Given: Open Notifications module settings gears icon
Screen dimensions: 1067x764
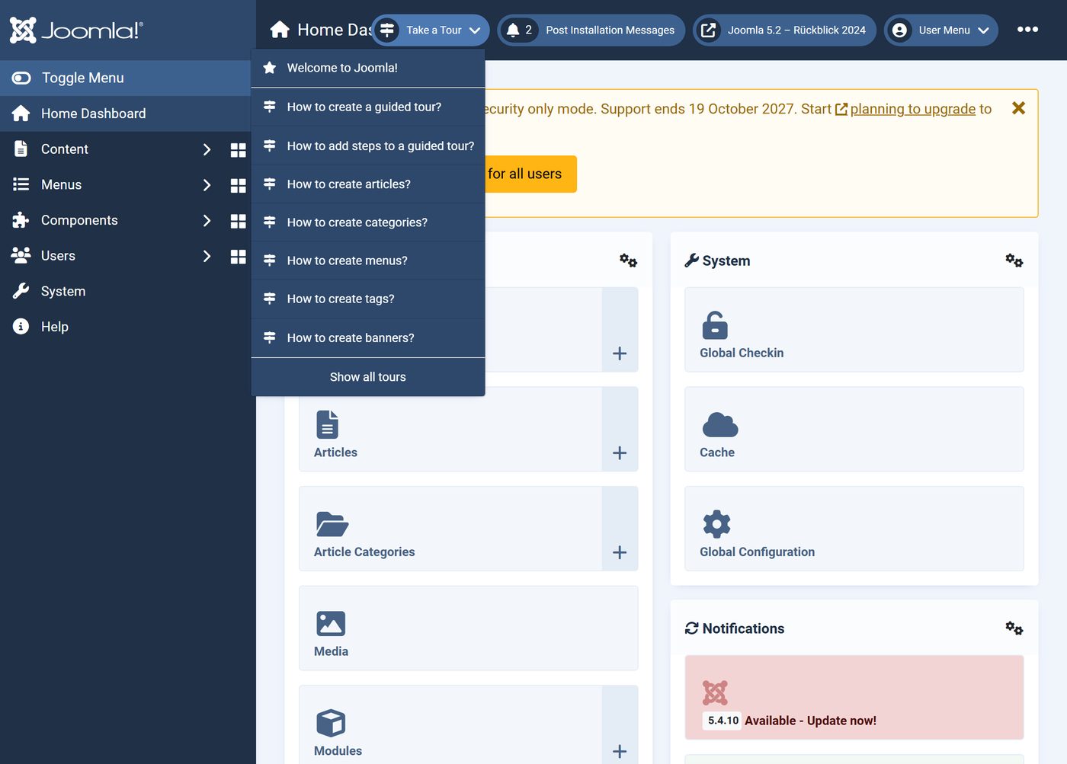Looking at the screenshot, I should [x=1014, y=628].
